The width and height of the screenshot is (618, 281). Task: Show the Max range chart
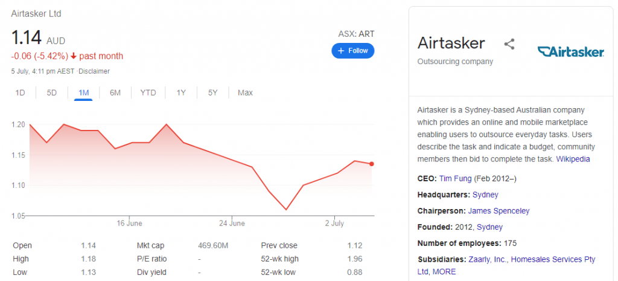point(245,92)
